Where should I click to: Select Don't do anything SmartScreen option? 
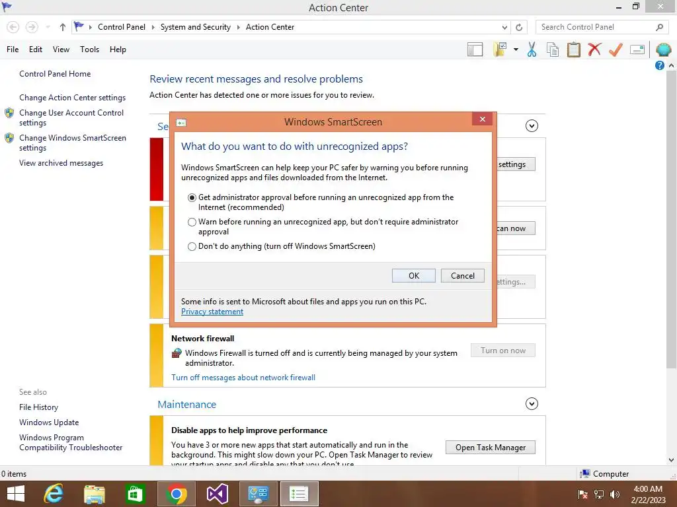point(192,247)
